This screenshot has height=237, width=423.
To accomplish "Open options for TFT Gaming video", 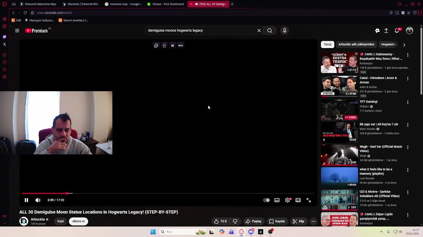I will (x=407, y=102).
